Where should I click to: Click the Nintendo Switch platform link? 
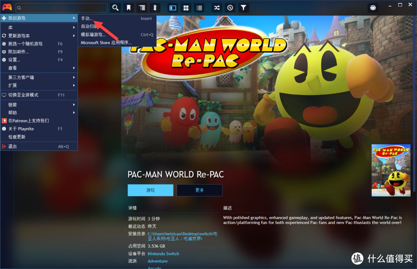click(163, 254)
